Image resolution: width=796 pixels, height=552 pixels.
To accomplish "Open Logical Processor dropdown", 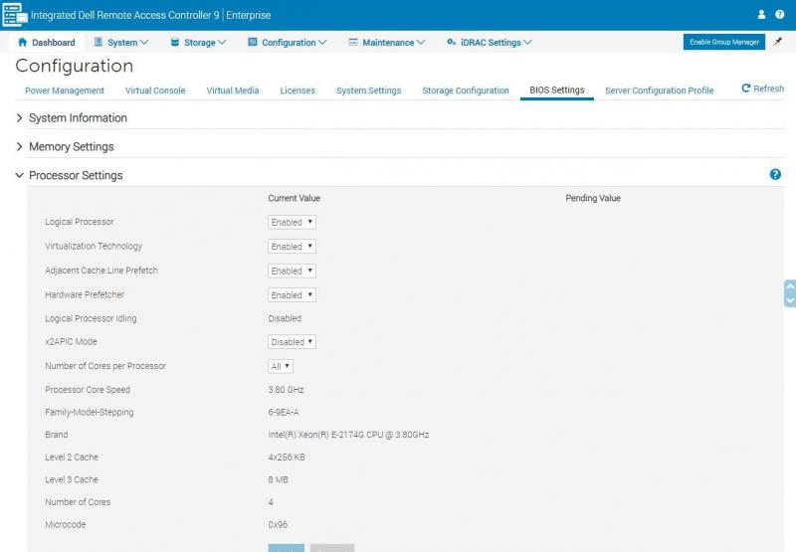I will click(292, 222).
